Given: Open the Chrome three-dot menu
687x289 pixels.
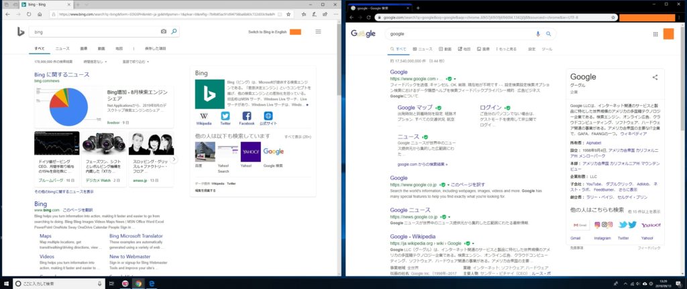Looking at the screenshot, I should coord(680,17).
